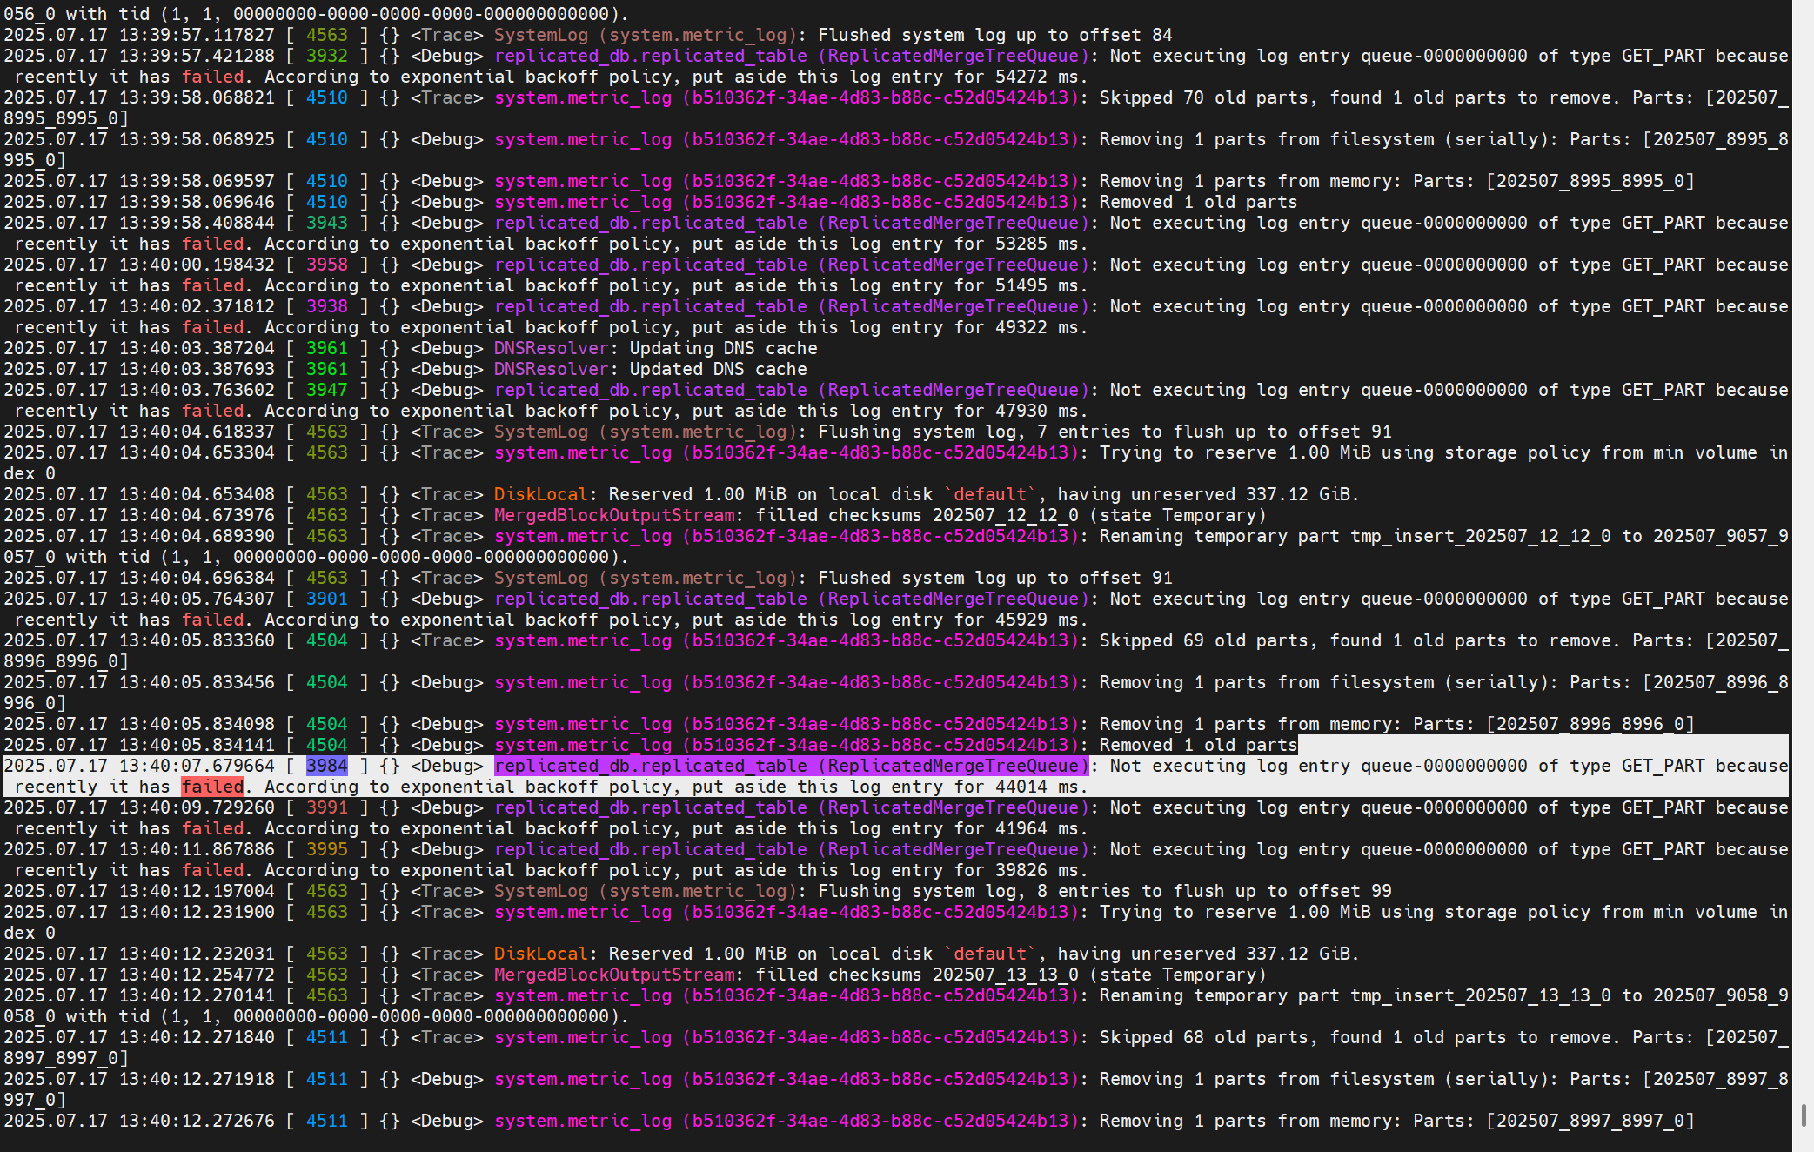Click timestamp 13:40:03.387204
Screen dimensions: 1814x1152
pos(196,348)
